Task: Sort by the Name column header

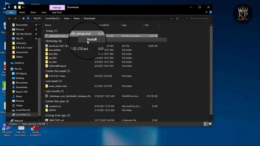Action: tap(48, 25)
